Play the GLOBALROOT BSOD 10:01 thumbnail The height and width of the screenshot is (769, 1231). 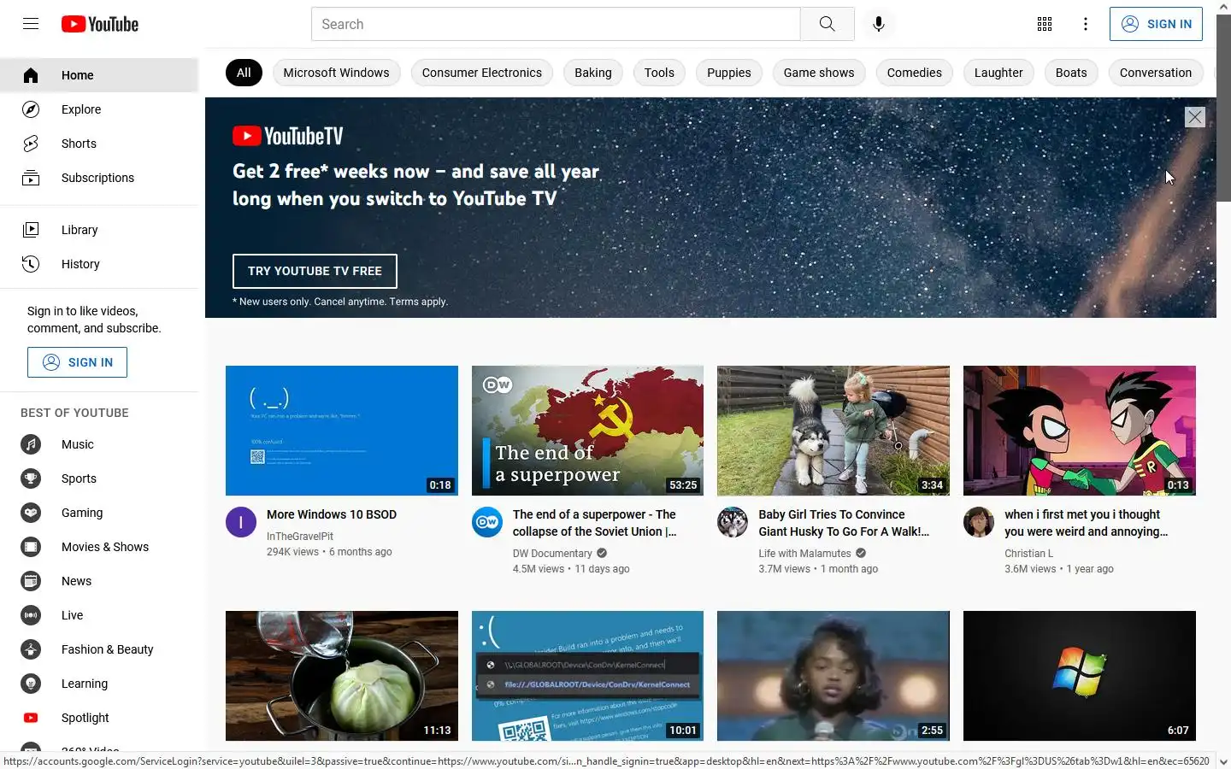click(x=587, y=676)
